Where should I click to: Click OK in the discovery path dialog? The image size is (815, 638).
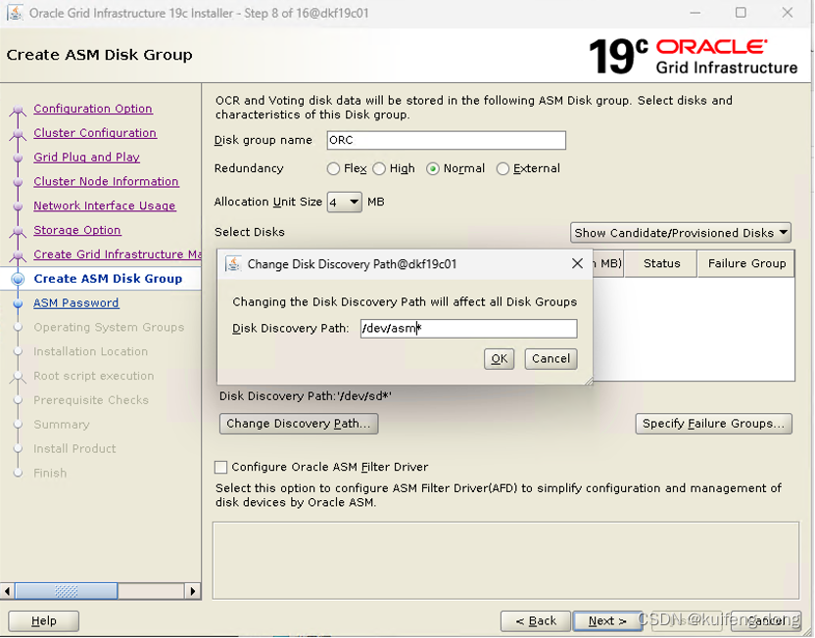pos(499,358)
